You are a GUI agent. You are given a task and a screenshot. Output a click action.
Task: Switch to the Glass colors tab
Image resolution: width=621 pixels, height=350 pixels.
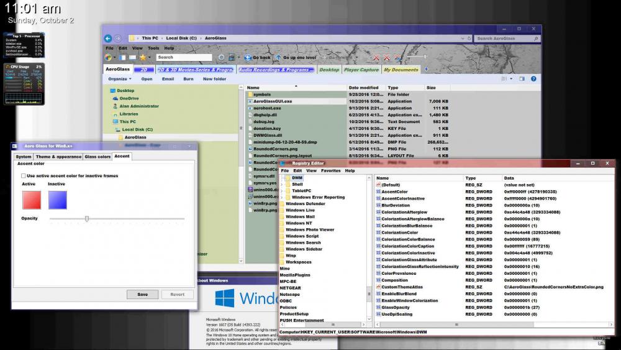[97, 157]
